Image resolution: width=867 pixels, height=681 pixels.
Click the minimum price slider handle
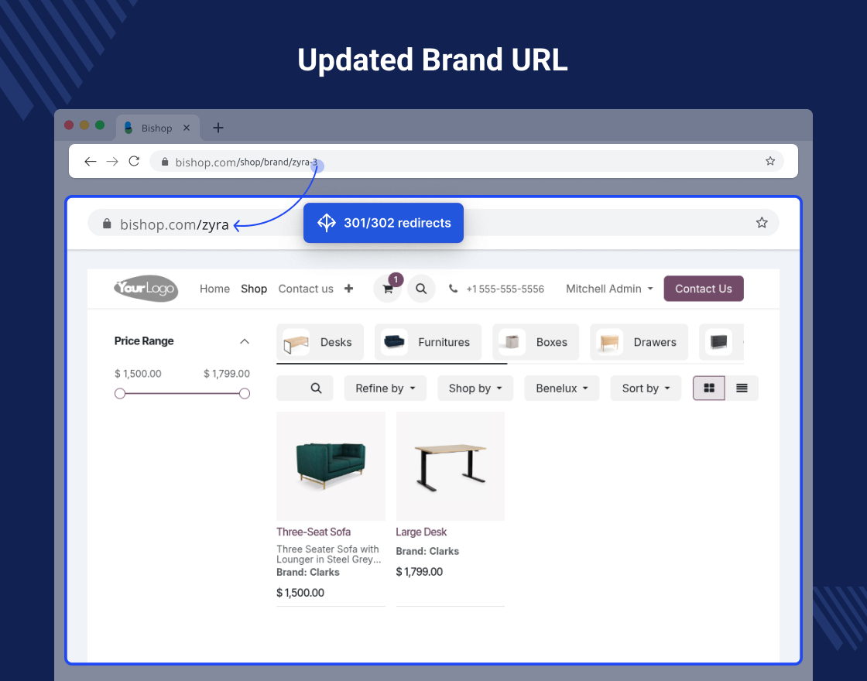120,394
